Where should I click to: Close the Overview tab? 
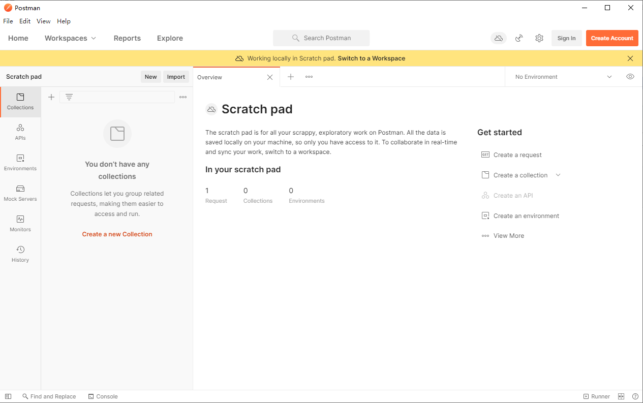tap(270, 77)
